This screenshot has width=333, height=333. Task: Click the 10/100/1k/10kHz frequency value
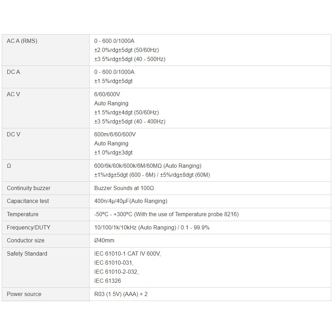(115, 228)
